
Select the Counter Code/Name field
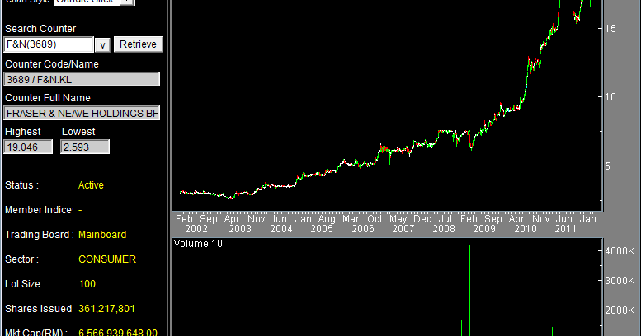tap(82, 79)
